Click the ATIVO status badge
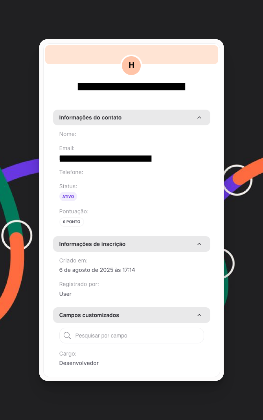Image resolution: width=263 pixels, height=420 pixels. pos(68,196)
